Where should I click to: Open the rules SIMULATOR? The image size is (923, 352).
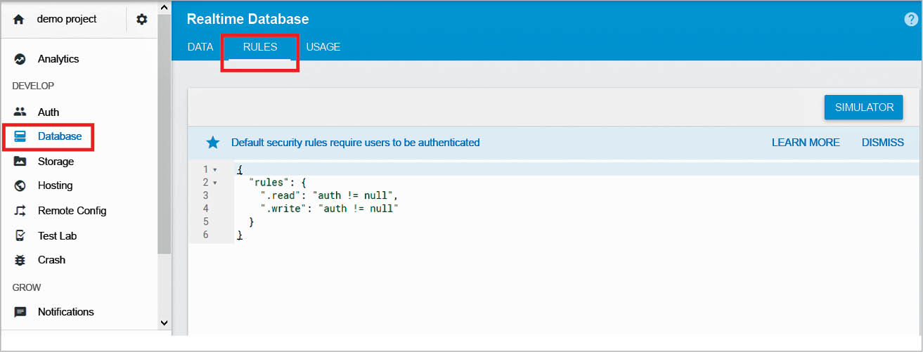click(863, 107)
